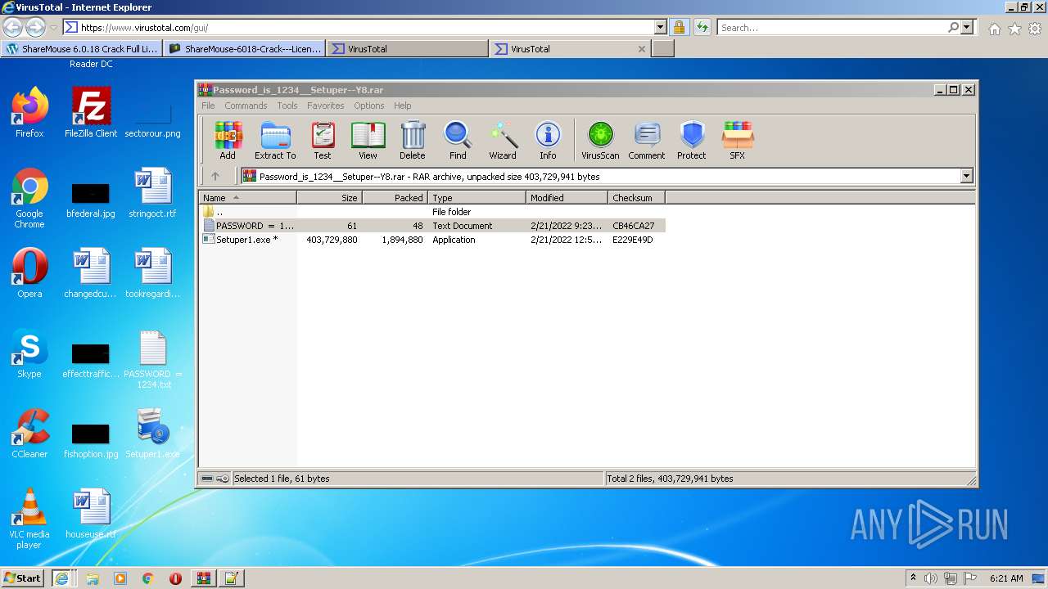Click the Protect shield icon
The image size is (1048, 589).
point(692,141)
